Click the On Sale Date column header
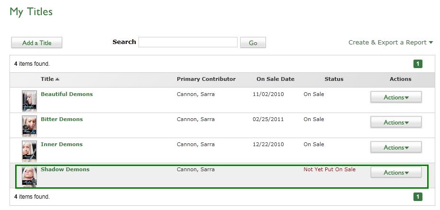Screen dimensions: 440x210 [275, 79]
